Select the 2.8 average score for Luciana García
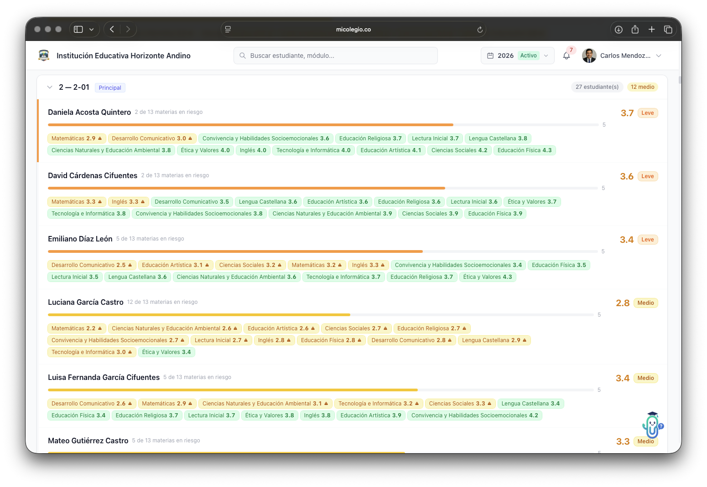Screen dimensions: 707x487 coord(623,303)
